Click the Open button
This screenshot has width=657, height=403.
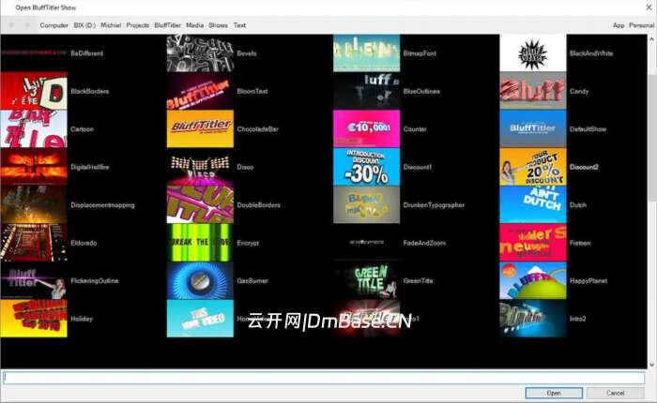[x=554, y=393]
